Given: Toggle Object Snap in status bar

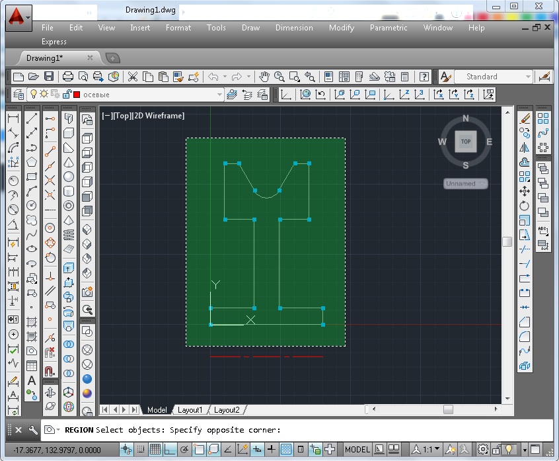Looking at the screenshot, I should pyautogui.click(x=198, y=450).
